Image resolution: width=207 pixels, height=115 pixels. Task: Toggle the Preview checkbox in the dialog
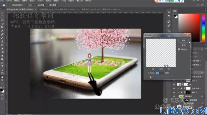click(x=179, y=49)
